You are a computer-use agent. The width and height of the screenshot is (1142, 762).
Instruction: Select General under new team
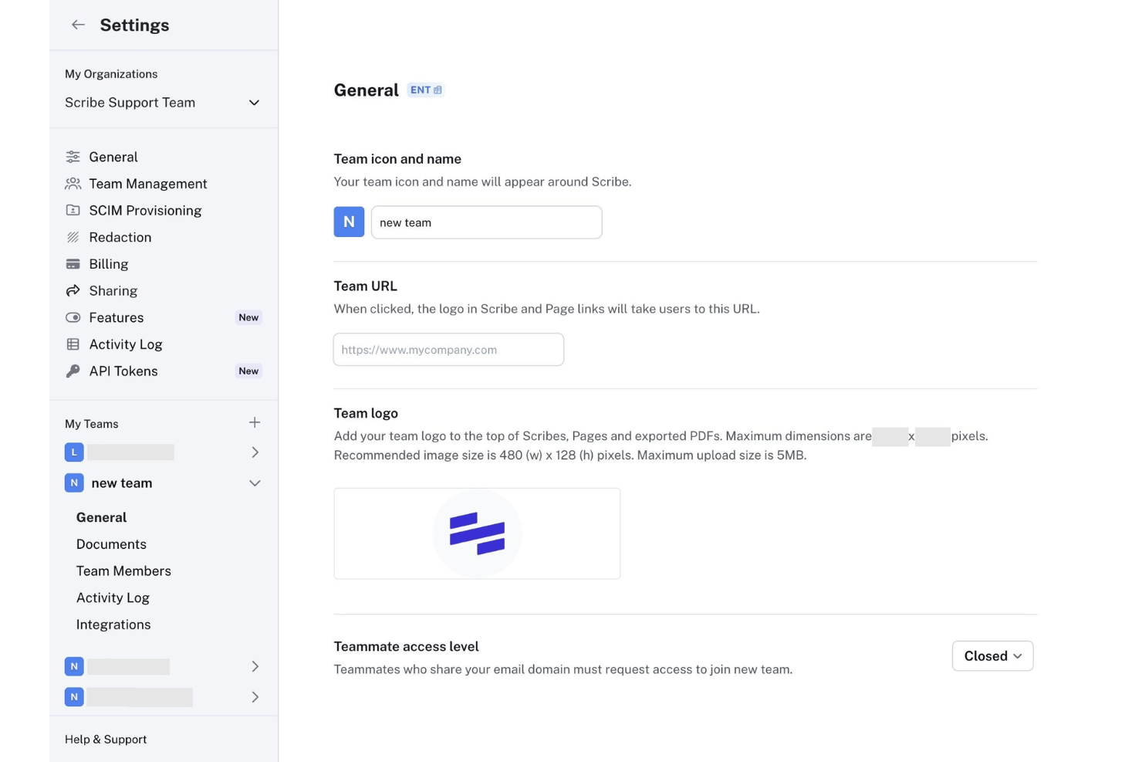click(101, 517)
